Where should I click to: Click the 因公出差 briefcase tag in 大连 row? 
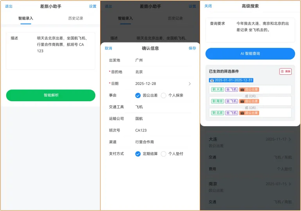[x=249, y=90]
